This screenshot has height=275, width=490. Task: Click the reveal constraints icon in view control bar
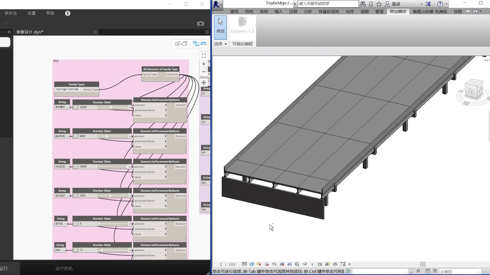pos(343,264)
